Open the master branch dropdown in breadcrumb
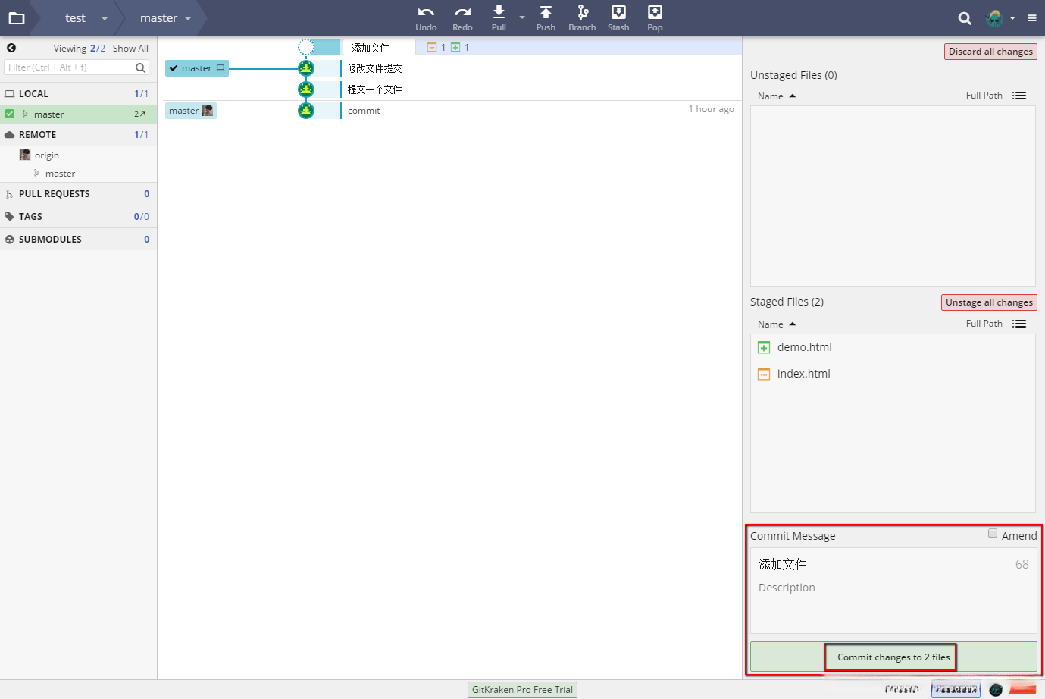This screenshot has height=699, width=1045. click(x=188, y=18)
